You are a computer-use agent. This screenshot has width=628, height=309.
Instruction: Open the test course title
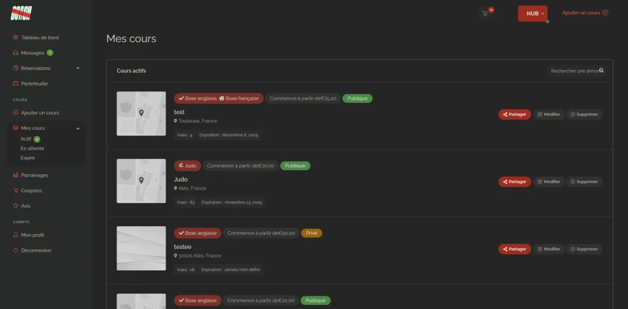[179, 112]
